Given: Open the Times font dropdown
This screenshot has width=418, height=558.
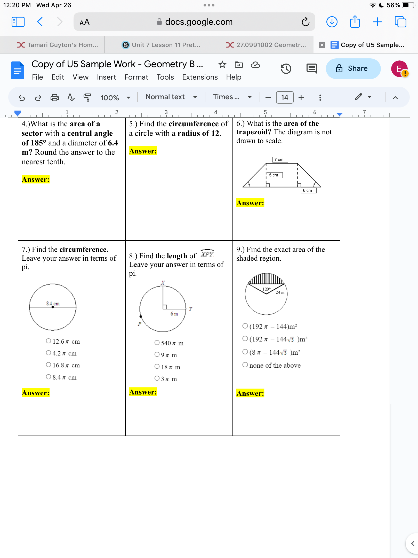Looking at the screenshot, I should click(231, 97).
